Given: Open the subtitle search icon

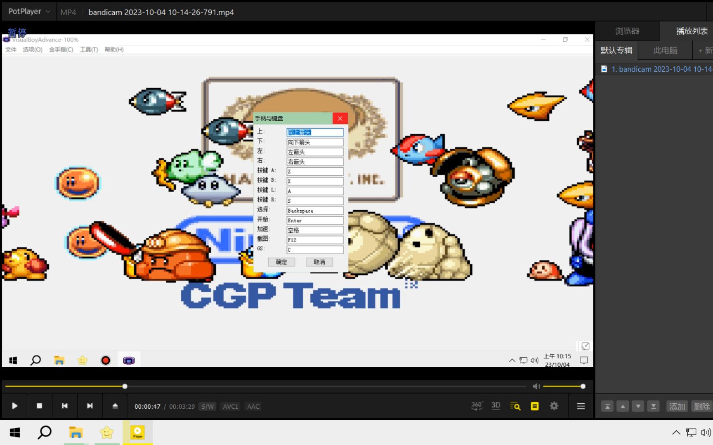Looking at the screenshot, I should click(x=515, y=406).
